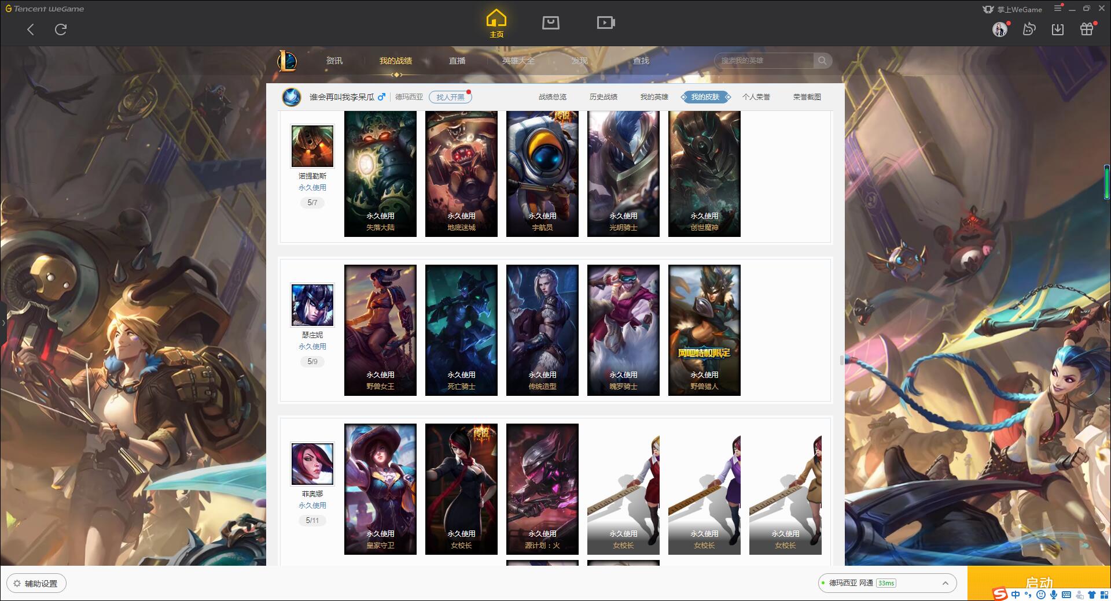This screenshot has width=1111, height=601.
Task: Open the 源计划：火 skin card
Action: point(542,489)
